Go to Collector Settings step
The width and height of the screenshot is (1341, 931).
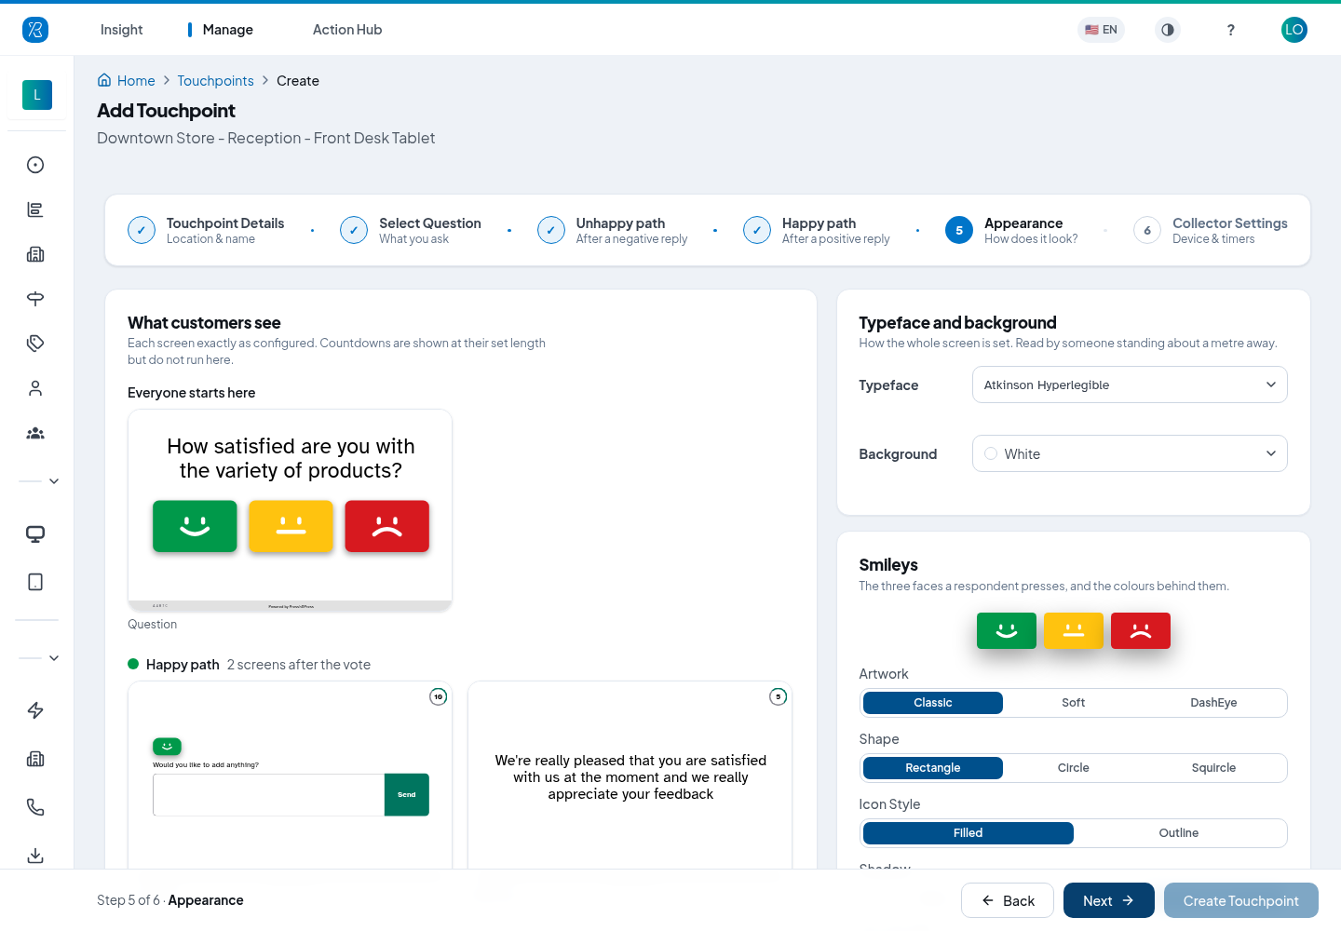click(1211, 230)
